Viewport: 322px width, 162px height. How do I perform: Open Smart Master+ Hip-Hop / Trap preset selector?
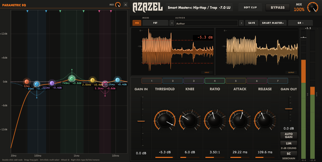pyautogui.click(x=199, y=7)
